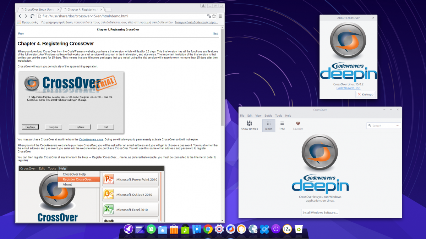
Task: Click Microsoft Outlook 2010 in the pictured list
Action: [x=130, y=194]
